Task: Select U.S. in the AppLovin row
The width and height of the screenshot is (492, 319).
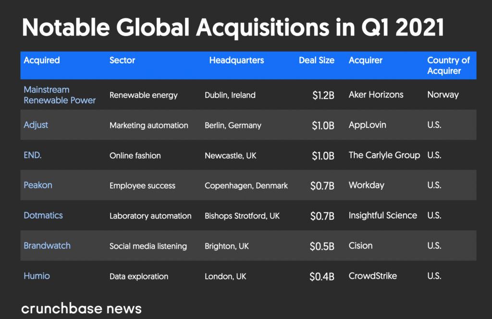Action: click(434, 125)
